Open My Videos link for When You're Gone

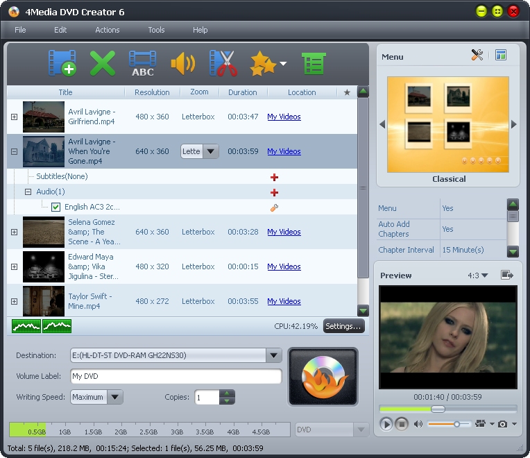tap(284, 151)
